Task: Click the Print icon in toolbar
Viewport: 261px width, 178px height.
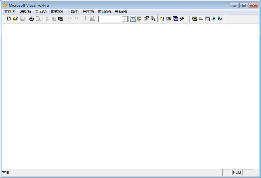Action: point(31,19)
